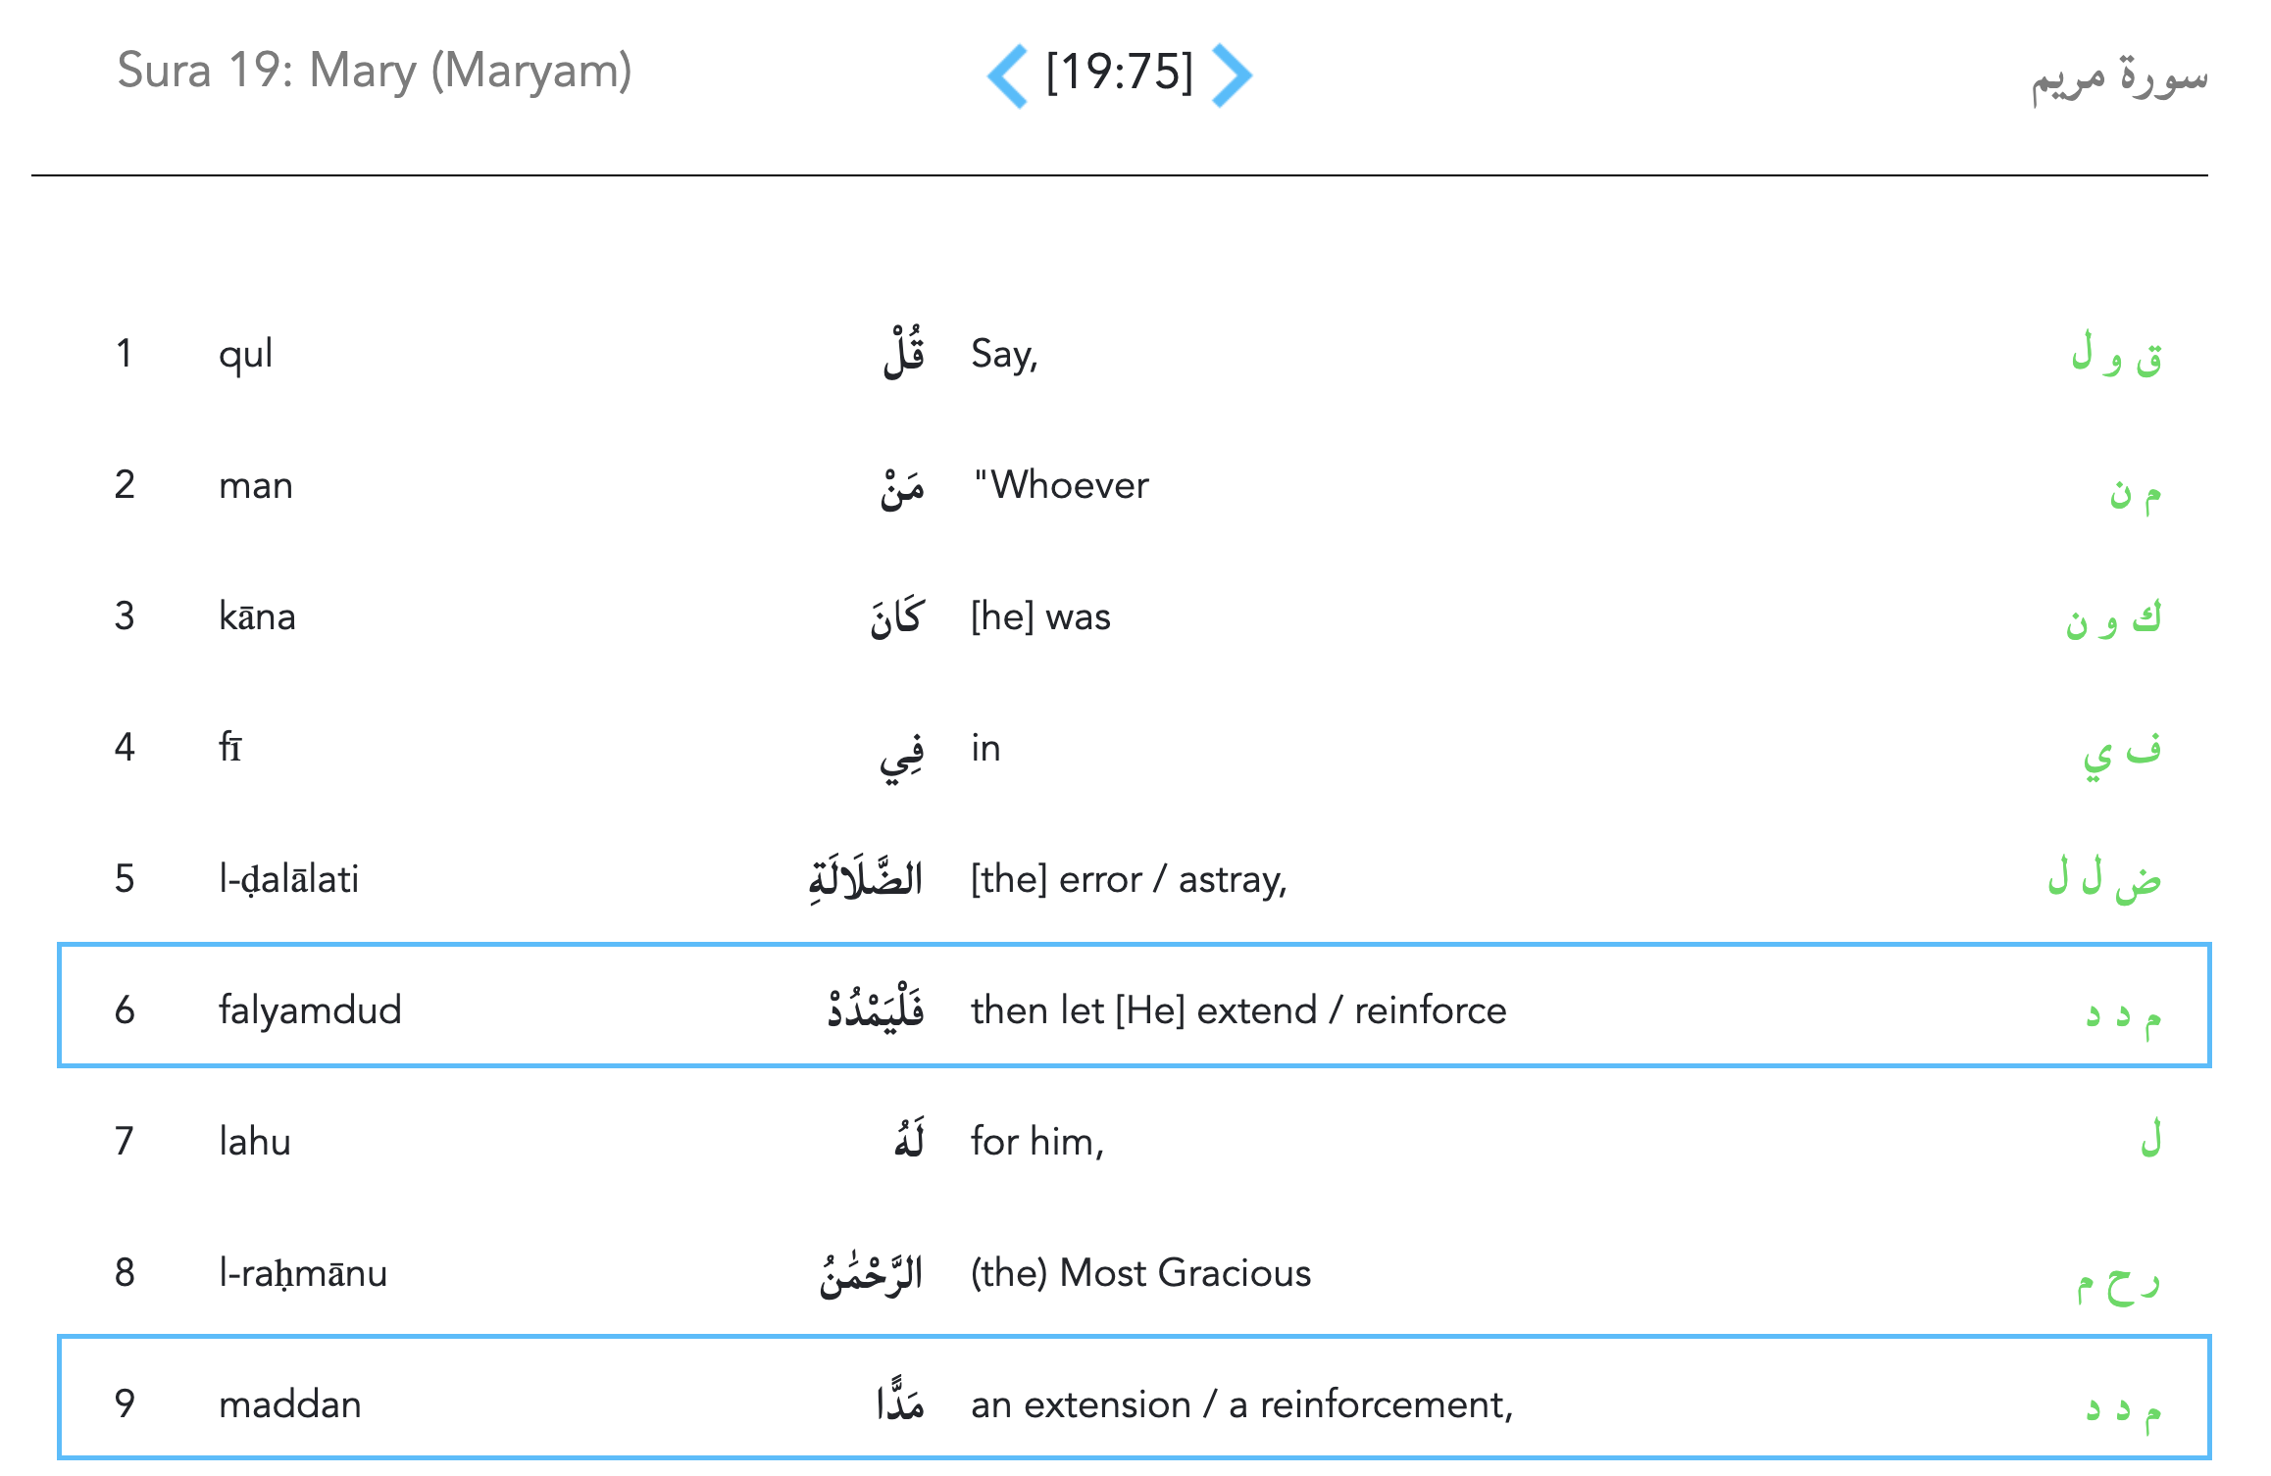This screenshot has height=1476, width=2271.
Task: Click the translation '"Whoever'
Action: click(1060, 485)
